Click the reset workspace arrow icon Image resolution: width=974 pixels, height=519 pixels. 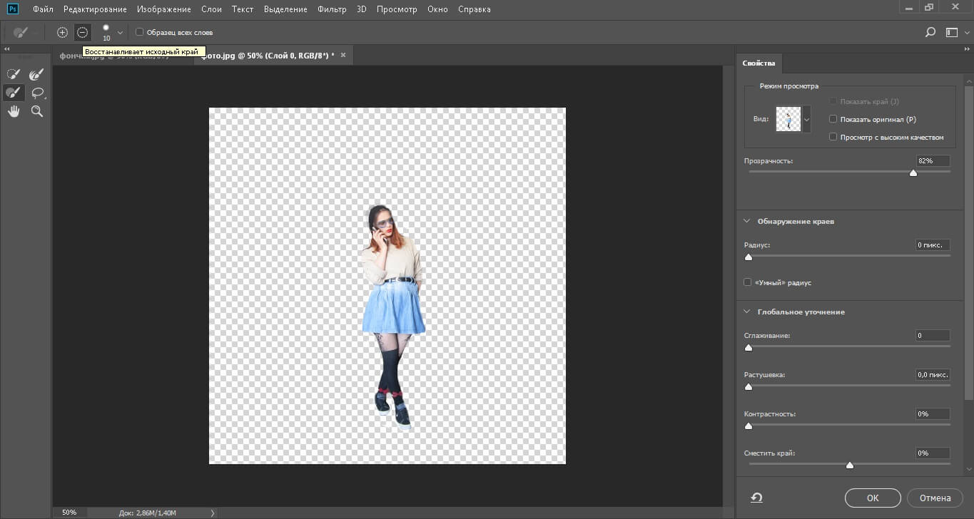756,498
